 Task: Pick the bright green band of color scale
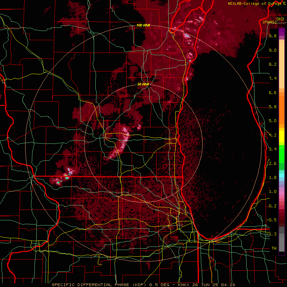pos(282,154)
